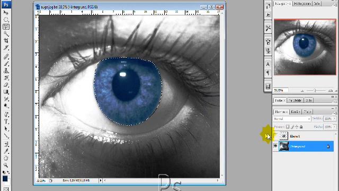The image size is (339, 191).
Task: Open the blend mode Normal dropdown
Action: [292, 119]
